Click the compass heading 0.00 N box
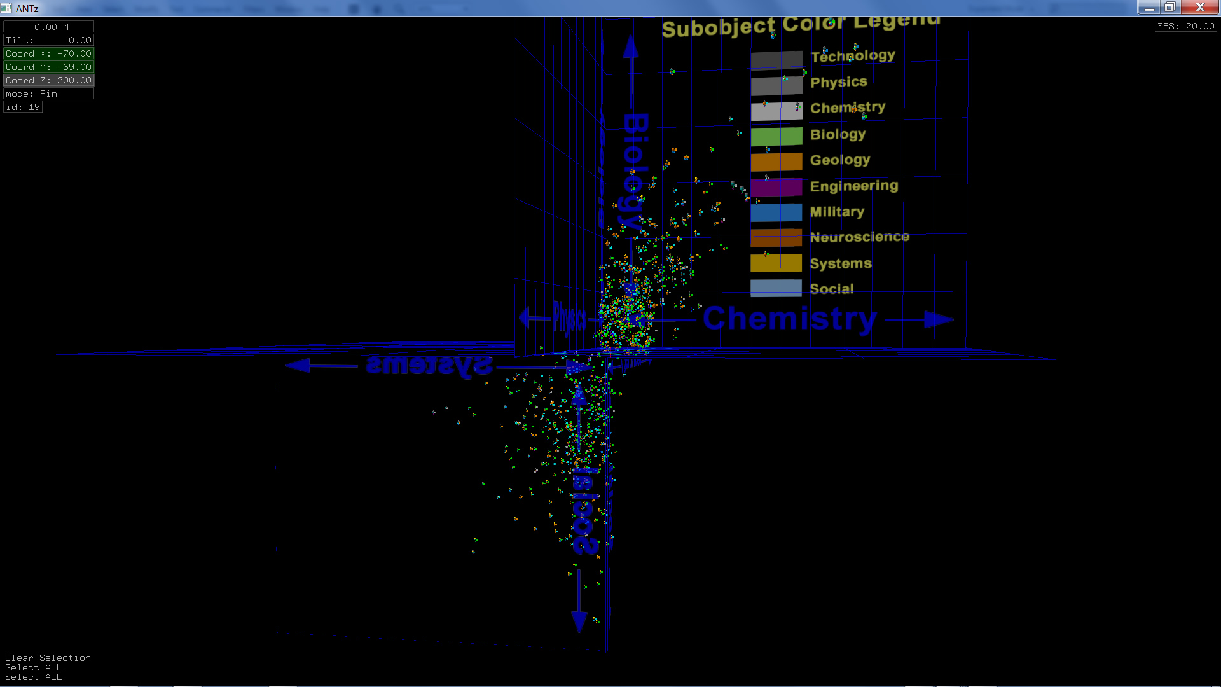 [48, 27]
